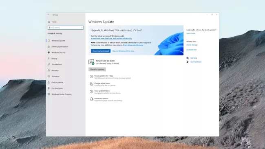Click the Windows 11 bloom banner image

(169, 43)
